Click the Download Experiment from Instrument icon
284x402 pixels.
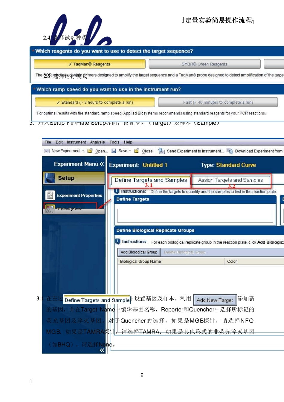click(x=230, y=151)
